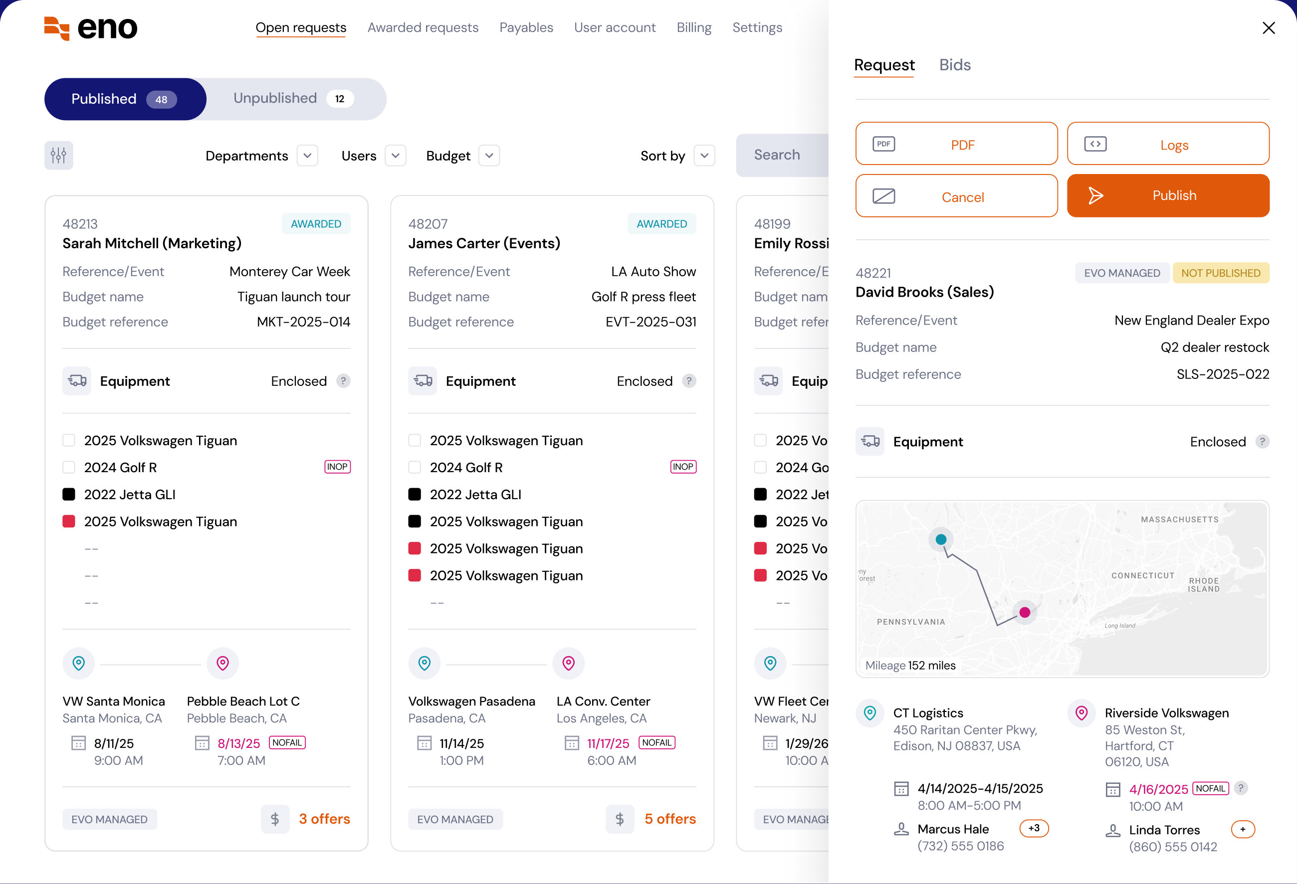
Task: Click the PDF file icon
Action: click(x=883, y=144)
